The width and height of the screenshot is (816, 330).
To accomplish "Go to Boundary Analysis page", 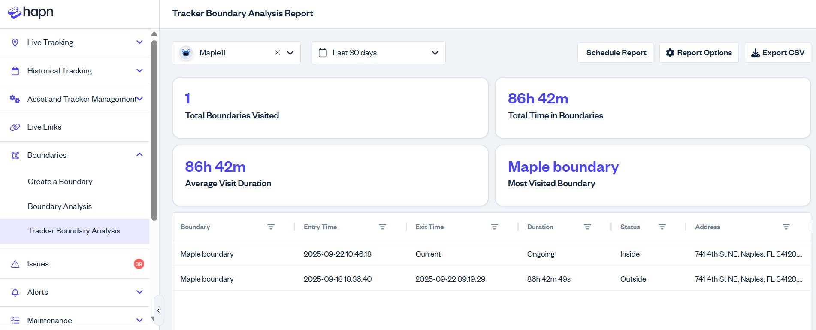I will coord(60,206).
